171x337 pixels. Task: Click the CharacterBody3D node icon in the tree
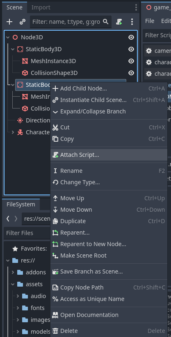coord(20,132)
